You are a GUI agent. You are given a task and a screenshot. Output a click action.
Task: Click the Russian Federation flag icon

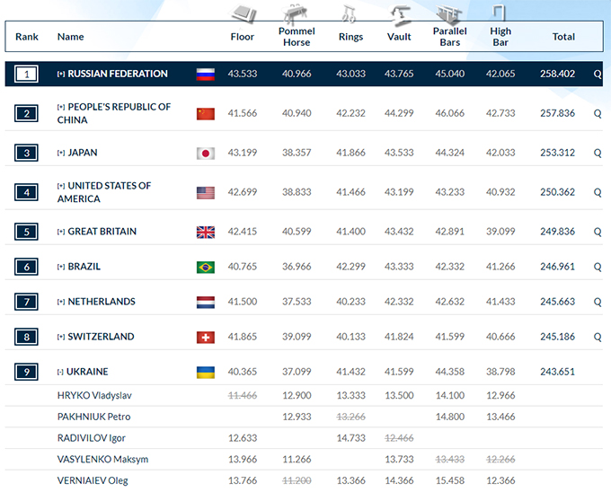[x=206, y=75]
